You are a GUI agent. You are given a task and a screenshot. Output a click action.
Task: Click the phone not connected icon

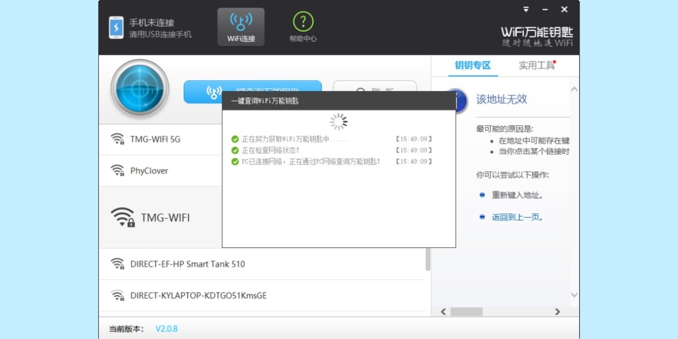pos(116,28)
